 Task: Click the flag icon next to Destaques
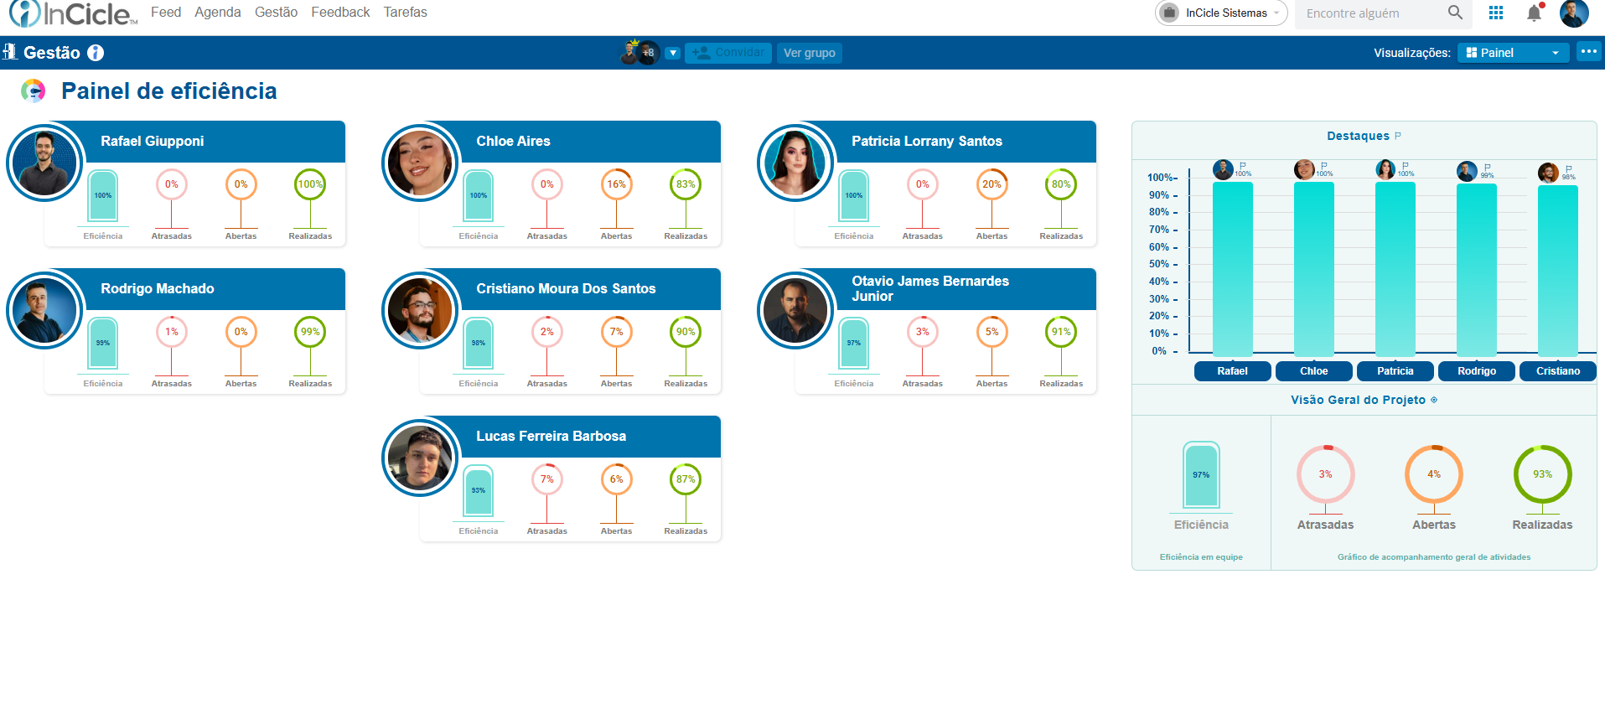click(x=1398, y=136)
